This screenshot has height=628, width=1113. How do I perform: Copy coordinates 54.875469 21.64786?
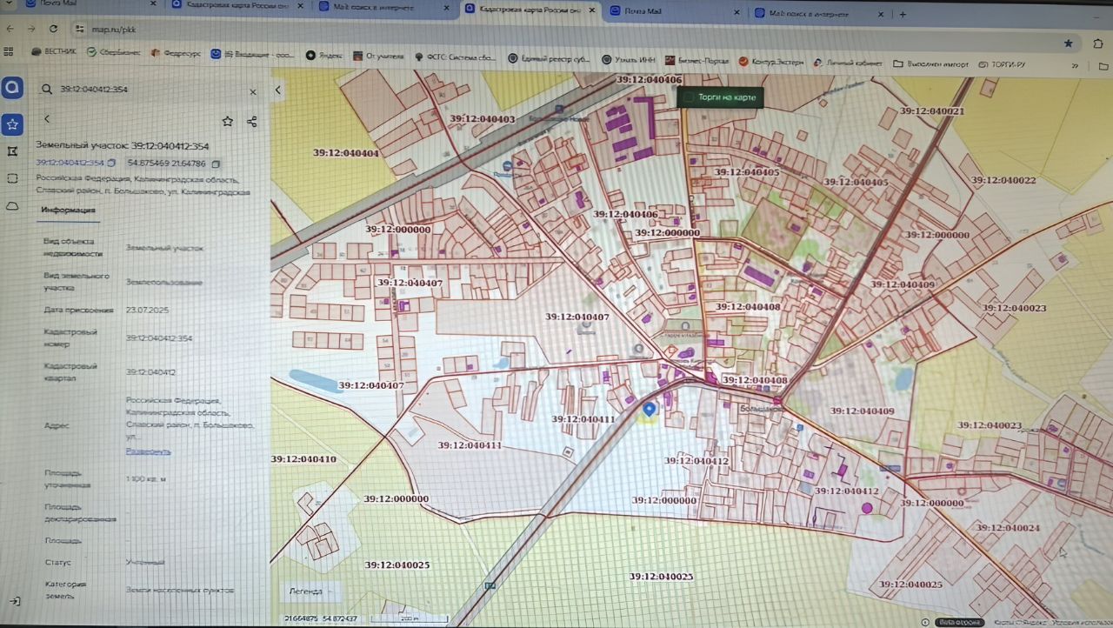pos(216,163)
